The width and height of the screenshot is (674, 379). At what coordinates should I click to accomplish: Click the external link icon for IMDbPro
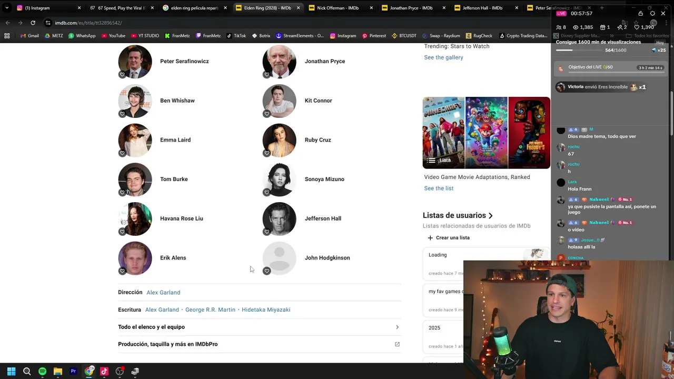pyautogui.click(x=397, y=344)
